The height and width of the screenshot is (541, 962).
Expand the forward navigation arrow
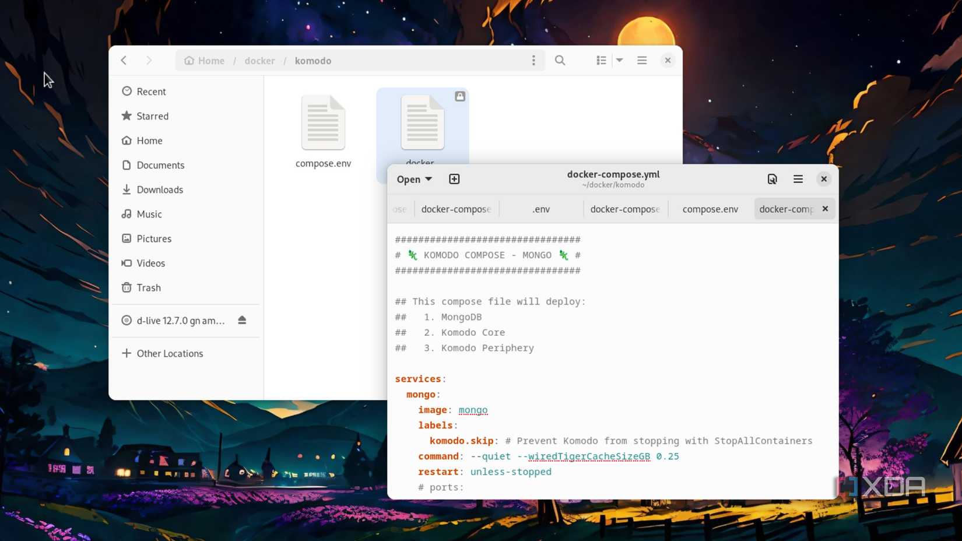point(149,60)
